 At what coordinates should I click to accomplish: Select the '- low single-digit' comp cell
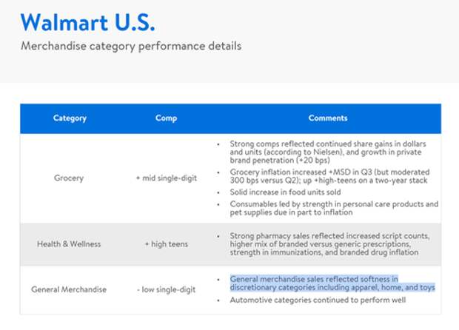pos(166,289)
